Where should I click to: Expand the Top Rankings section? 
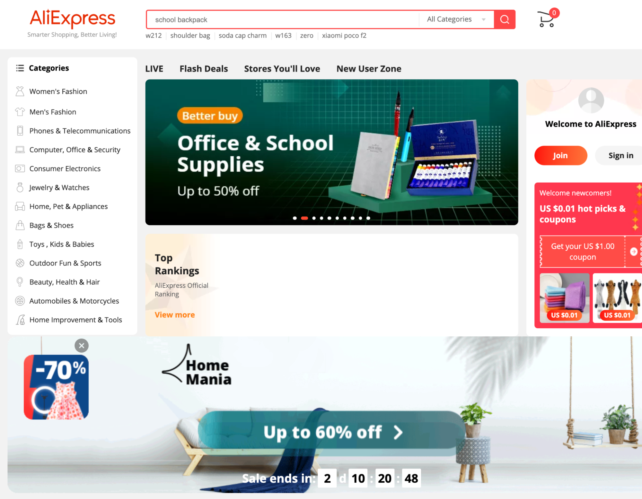175,314
